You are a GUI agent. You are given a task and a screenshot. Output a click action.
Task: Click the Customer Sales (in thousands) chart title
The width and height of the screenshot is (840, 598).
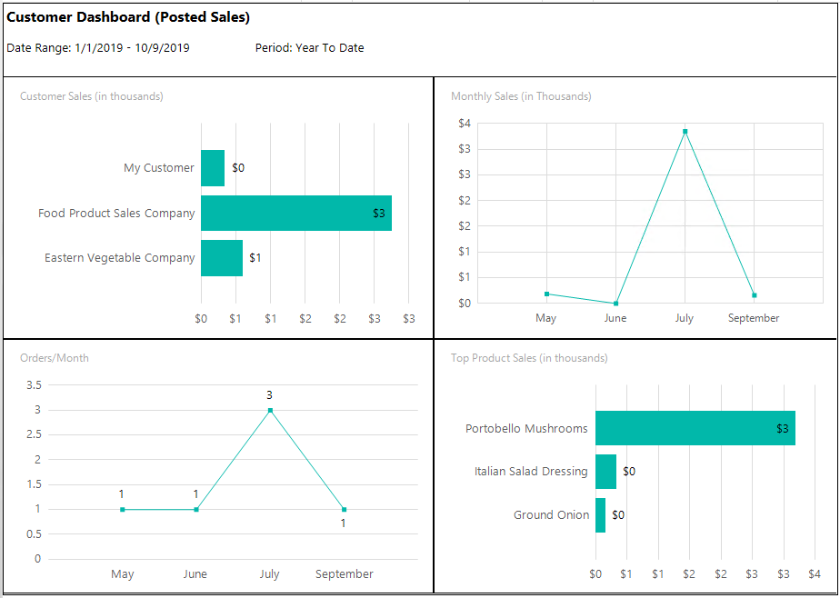pos(92,96)
